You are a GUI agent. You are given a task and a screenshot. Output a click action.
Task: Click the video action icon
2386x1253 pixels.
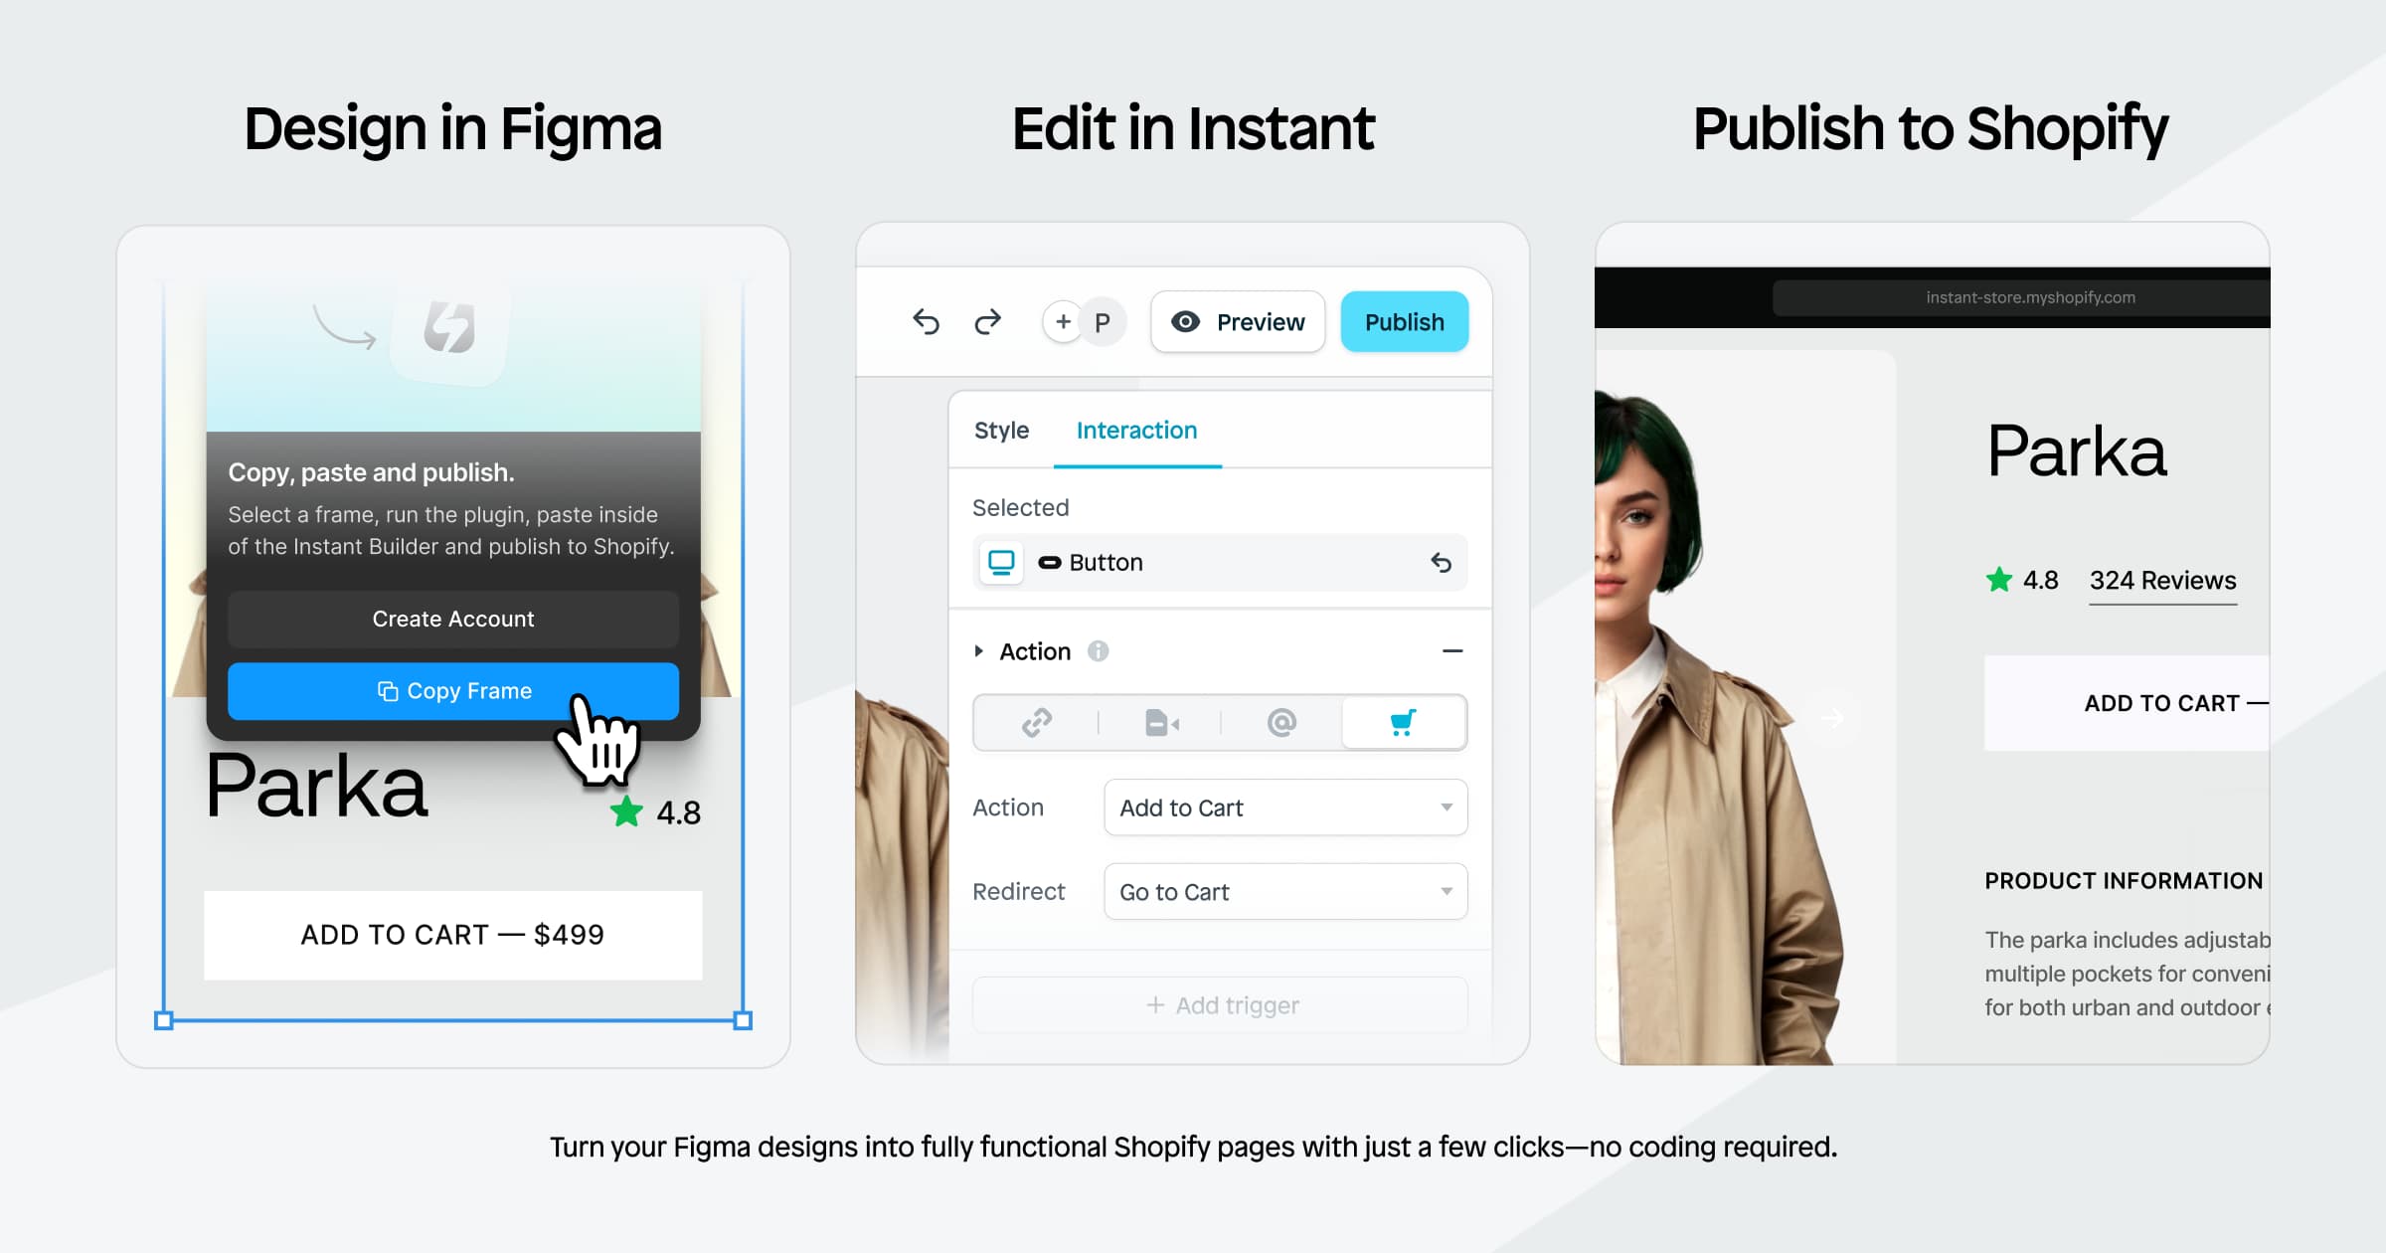[x=1161, y=724]
